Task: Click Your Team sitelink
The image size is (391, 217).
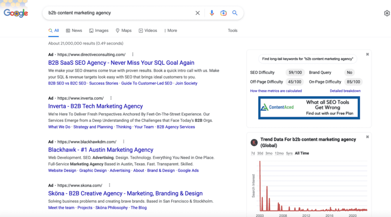Action: coord(144,127)
